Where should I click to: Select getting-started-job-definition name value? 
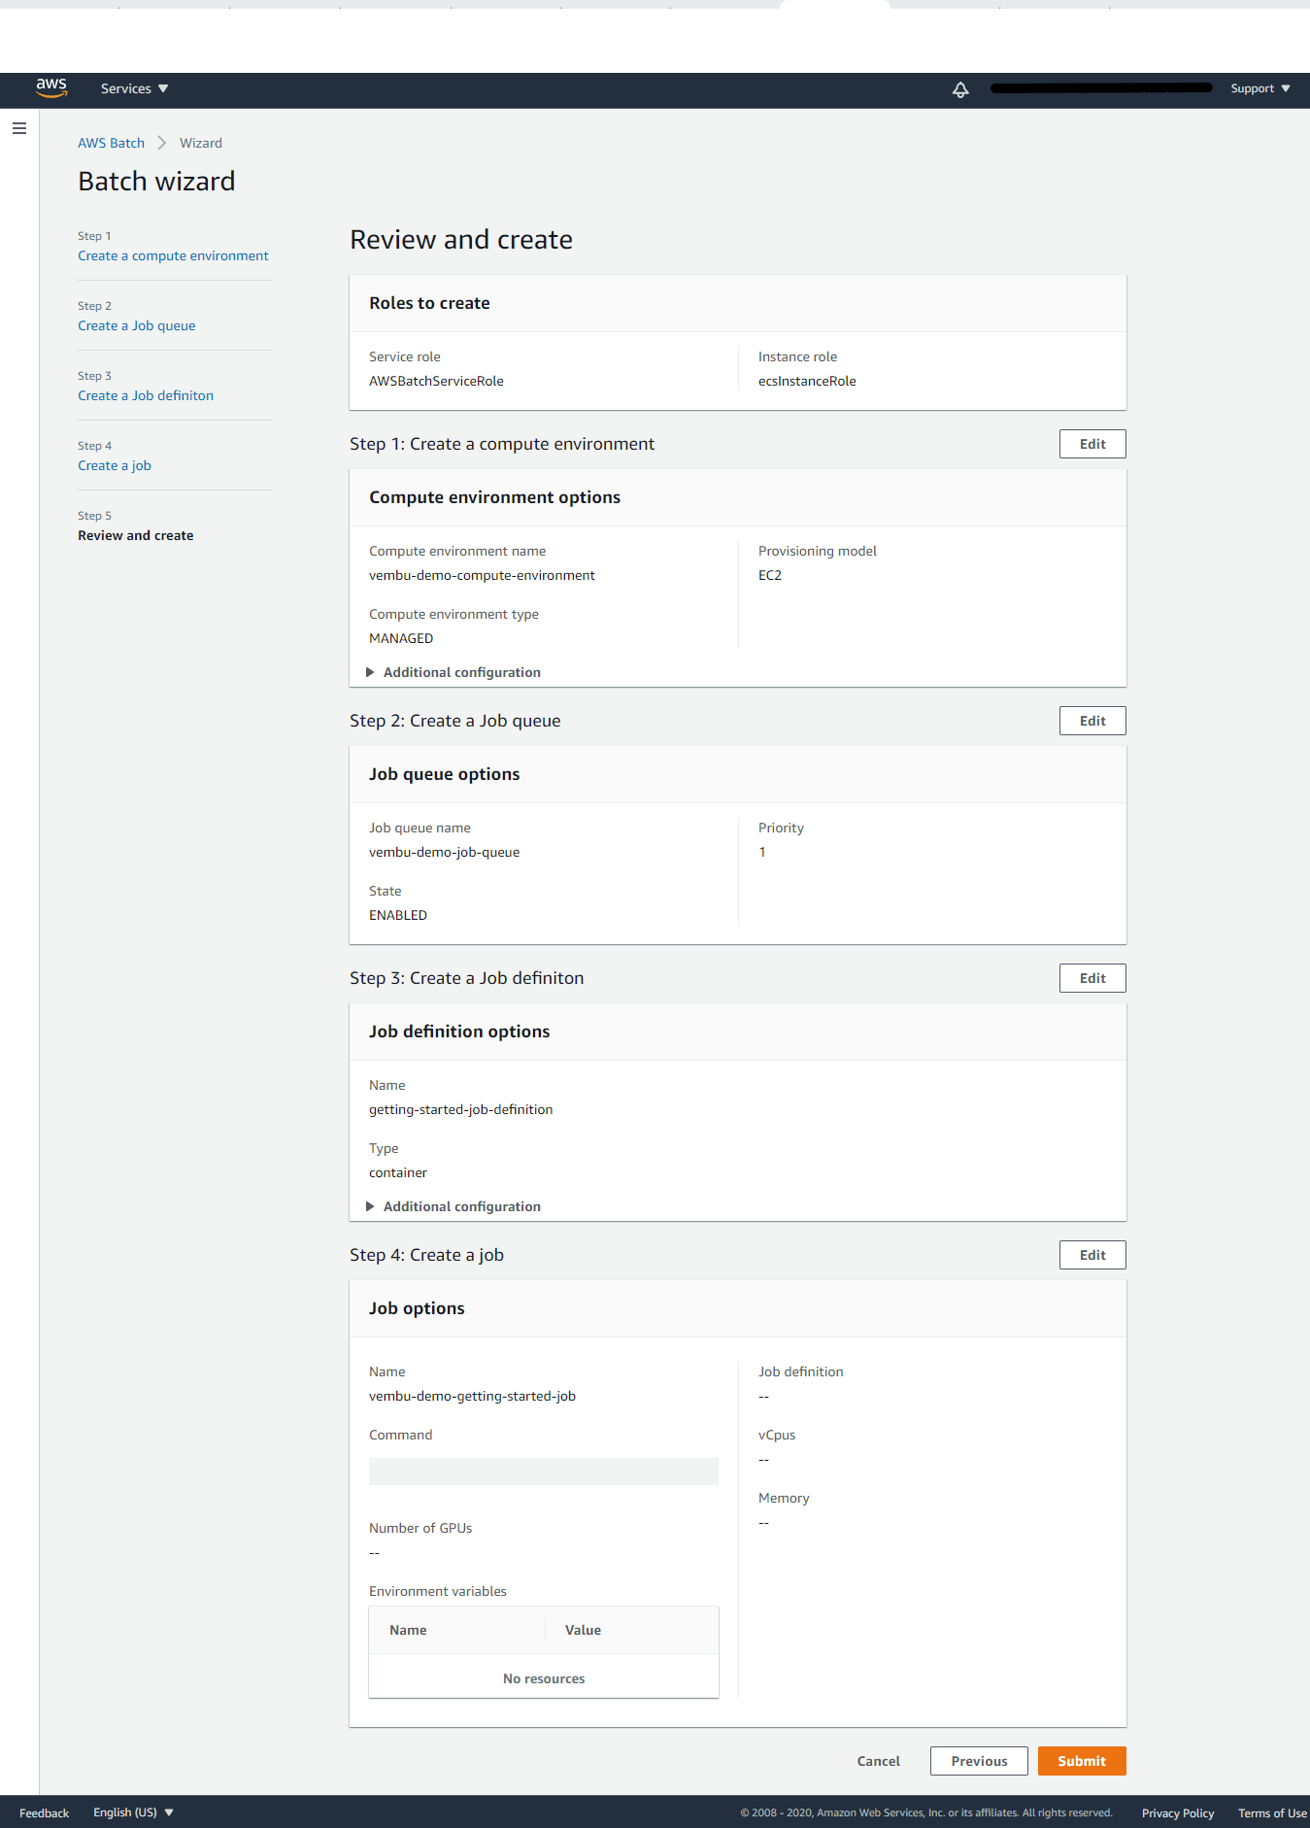click(460, 1109)
